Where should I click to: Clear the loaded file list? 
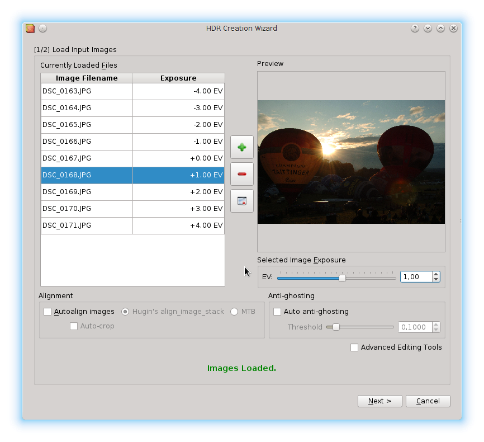click(241, 201)
